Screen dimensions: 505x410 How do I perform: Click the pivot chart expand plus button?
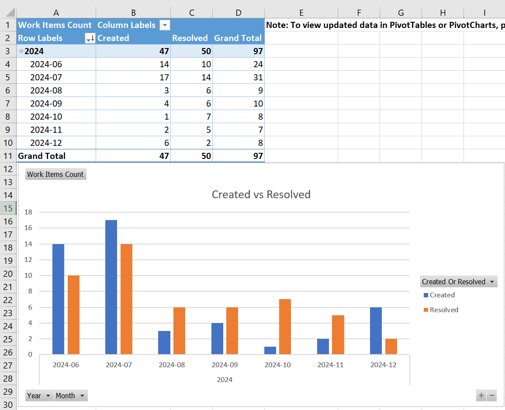[481, 395]
